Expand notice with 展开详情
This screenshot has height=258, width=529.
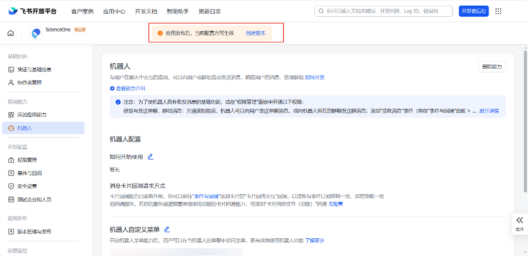pos(489,111)
